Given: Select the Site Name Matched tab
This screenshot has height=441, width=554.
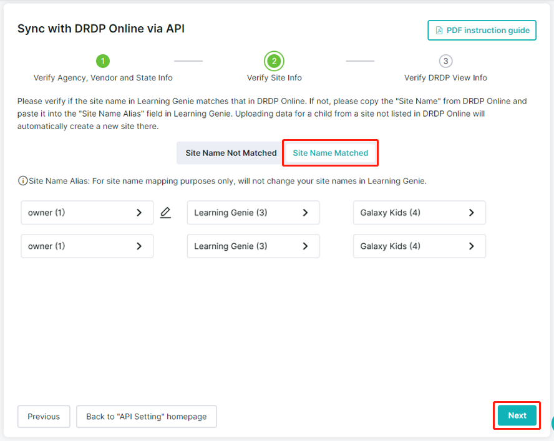Looking at the screenshot, I should tap(331, 153).
